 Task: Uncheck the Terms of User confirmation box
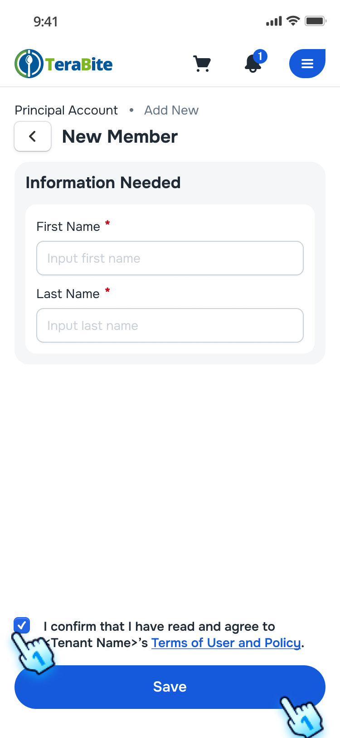click(x=22, y=625)
